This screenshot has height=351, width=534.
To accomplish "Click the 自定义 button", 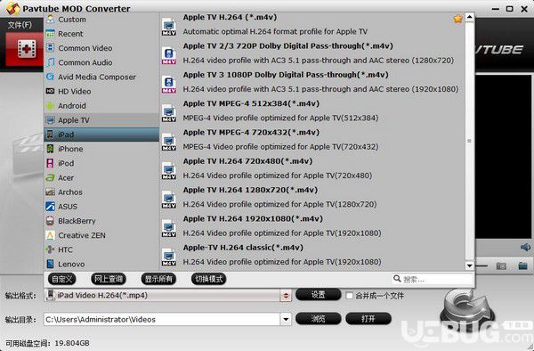I will point(62,279).
